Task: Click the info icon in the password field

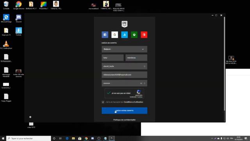Action: click(x=145, y=83)
